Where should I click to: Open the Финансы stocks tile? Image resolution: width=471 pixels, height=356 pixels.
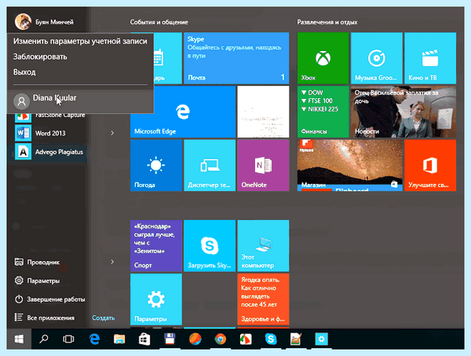(323, 112)
